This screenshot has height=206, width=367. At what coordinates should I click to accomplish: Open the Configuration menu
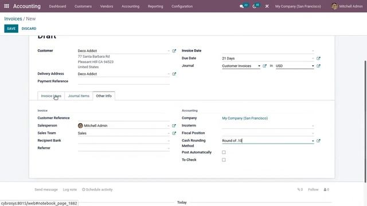tap(182, 6)
